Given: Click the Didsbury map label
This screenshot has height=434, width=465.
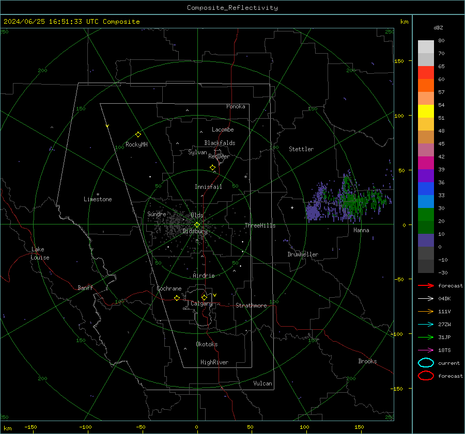Looking at the screenshot, I should [x=195, y=231].
